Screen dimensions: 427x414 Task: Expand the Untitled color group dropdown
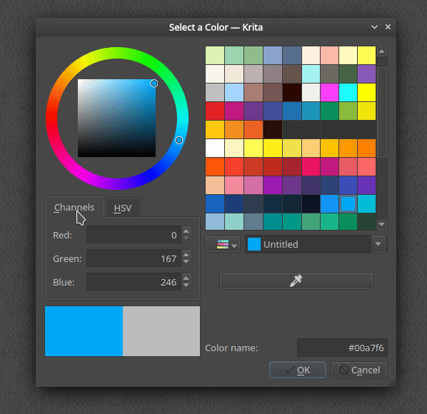click(x=378, y=244)
